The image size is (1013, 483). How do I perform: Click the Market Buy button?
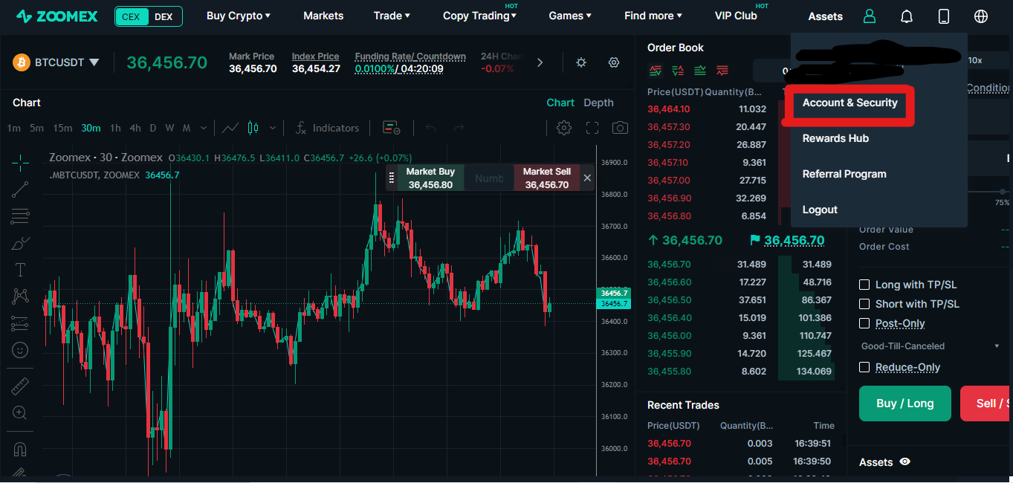coord(430,178)
